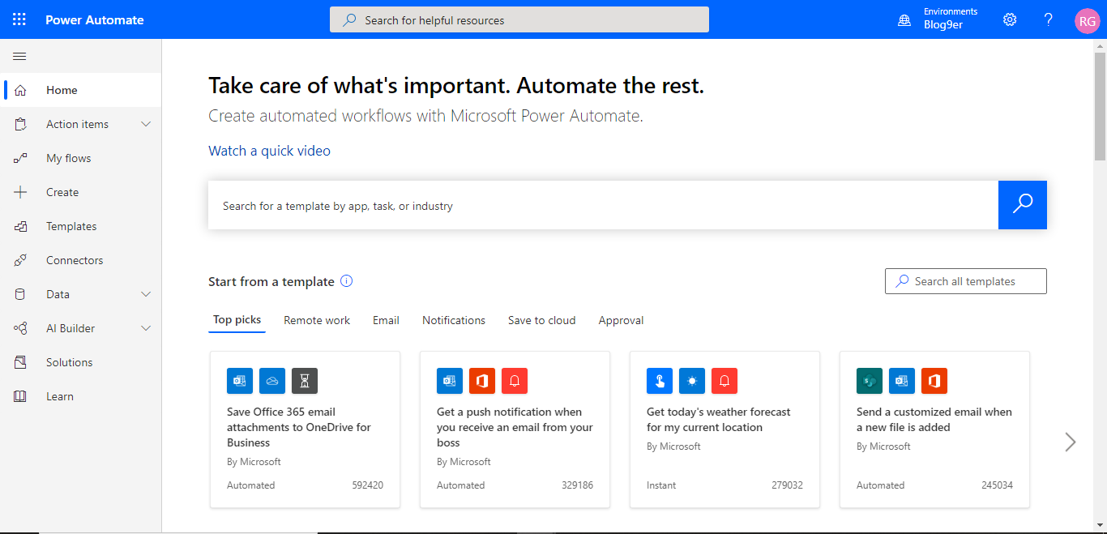
Task: Click the Solutions icon in sidebar
Action: coord(21,362)
